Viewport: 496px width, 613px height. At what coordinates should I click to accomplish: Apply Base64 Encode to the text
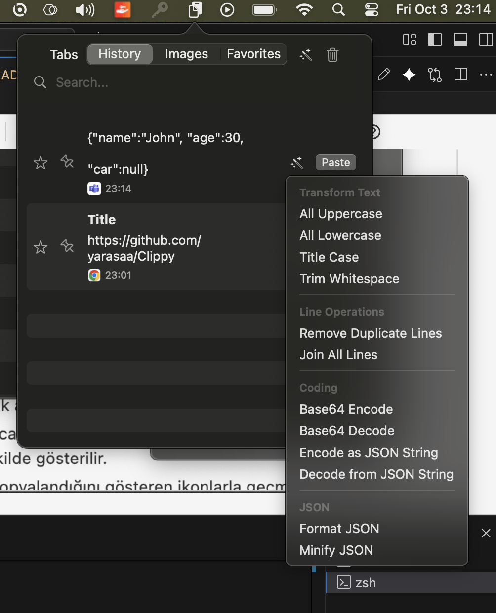[346, 409]
